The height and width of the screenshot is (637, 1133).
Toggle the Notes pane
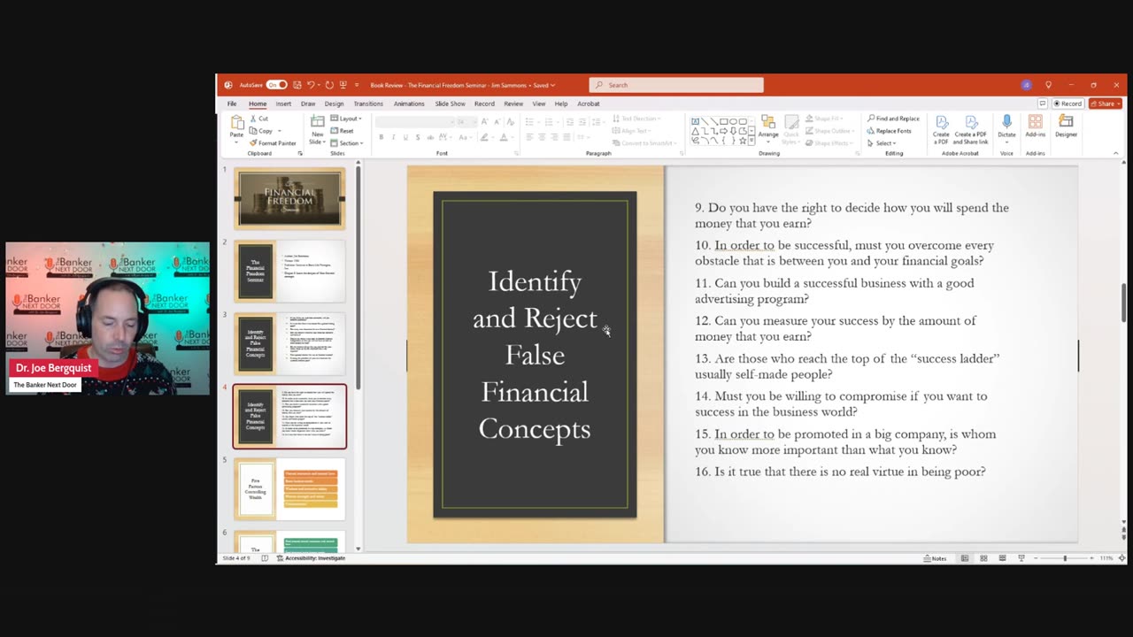(935, 558)
